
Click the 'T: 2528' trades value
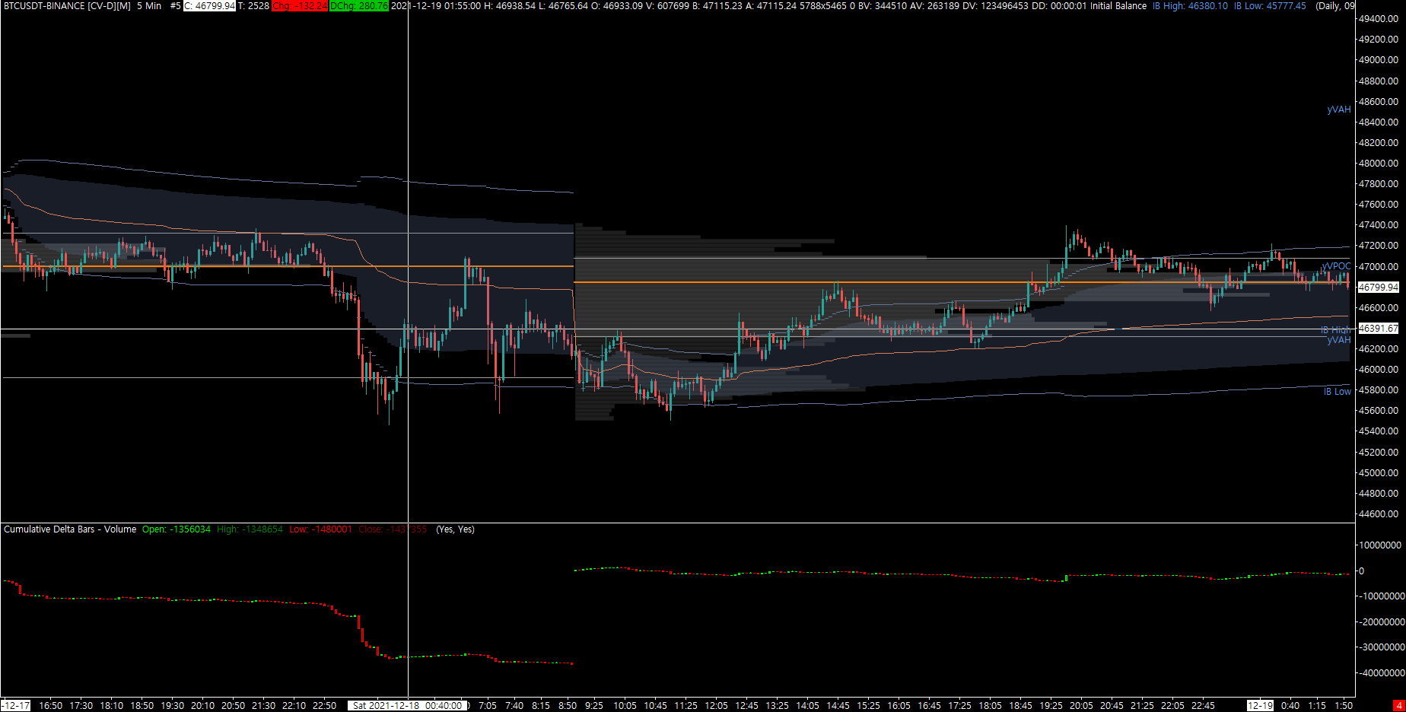(253, 5)
